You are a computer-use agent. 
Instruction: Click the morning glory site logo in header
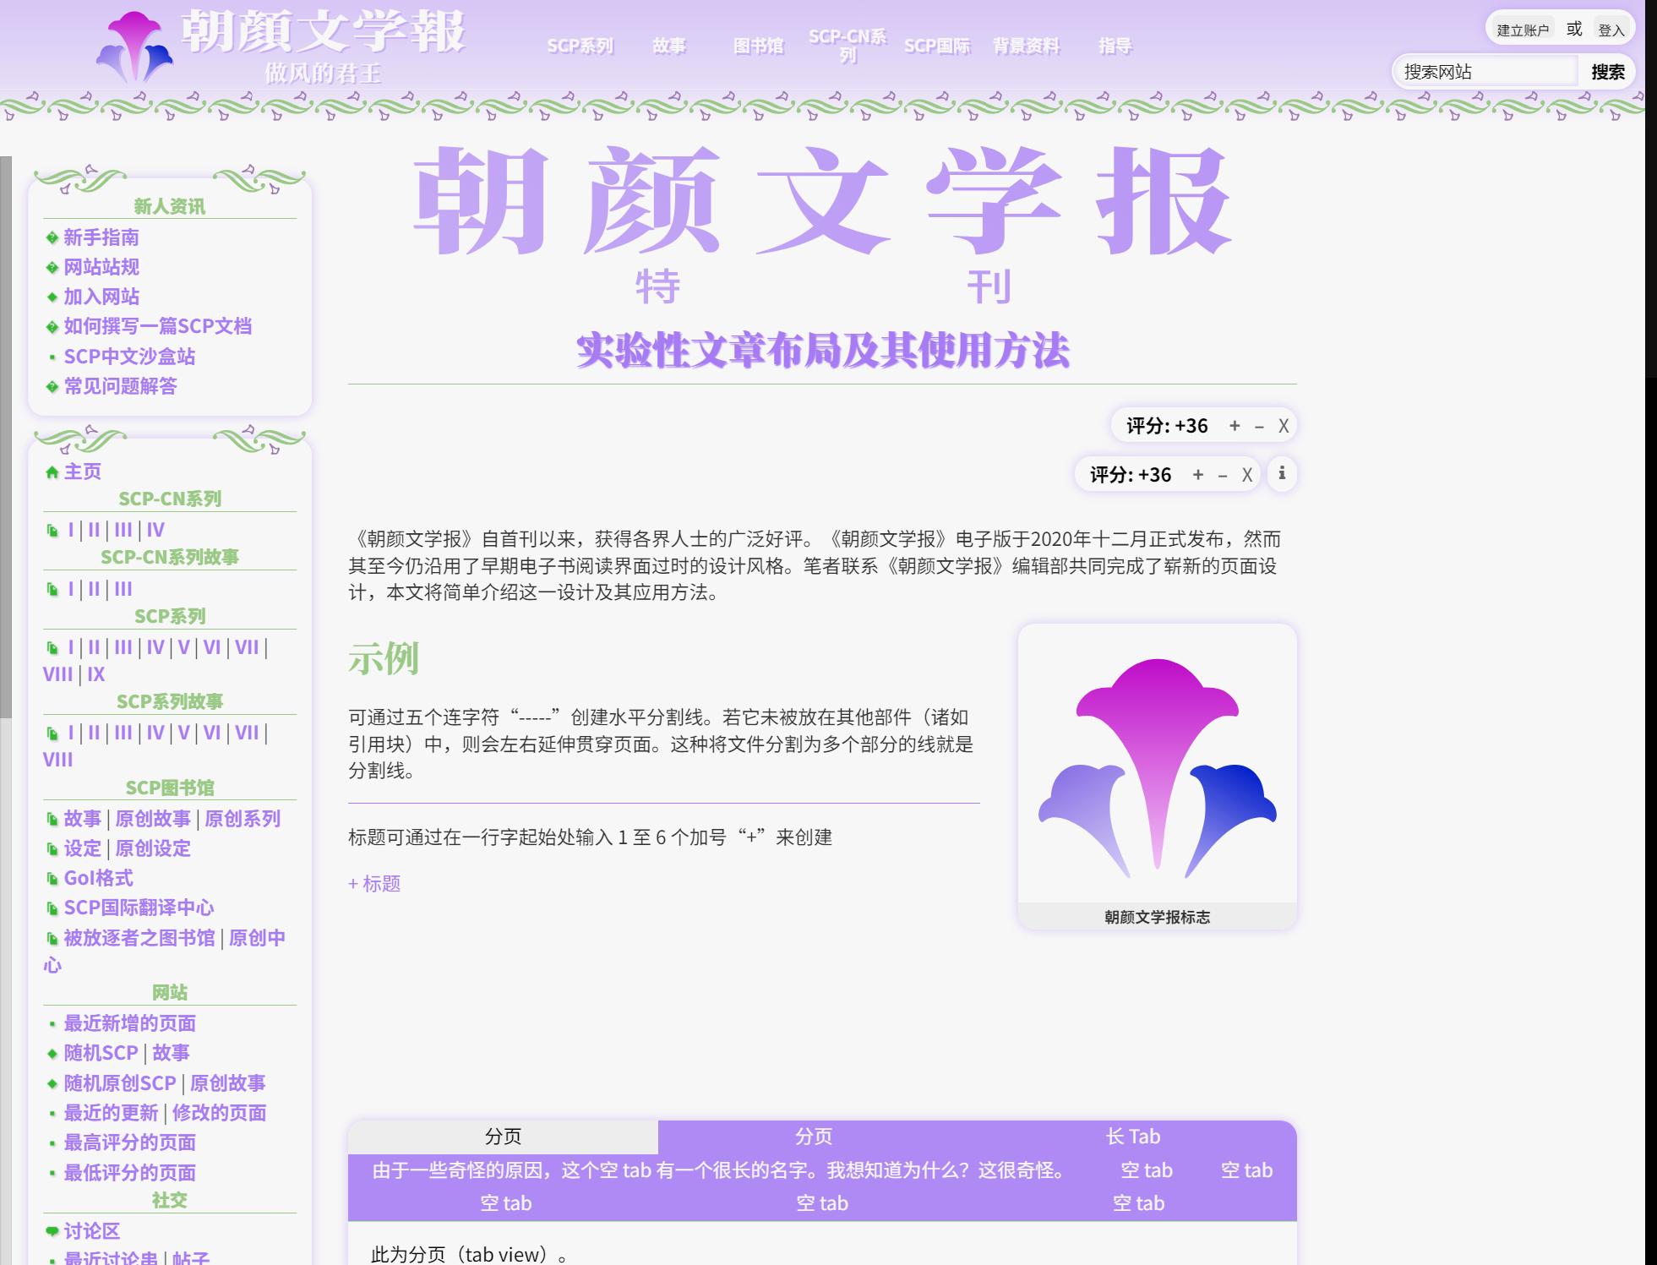pos(134,47)
